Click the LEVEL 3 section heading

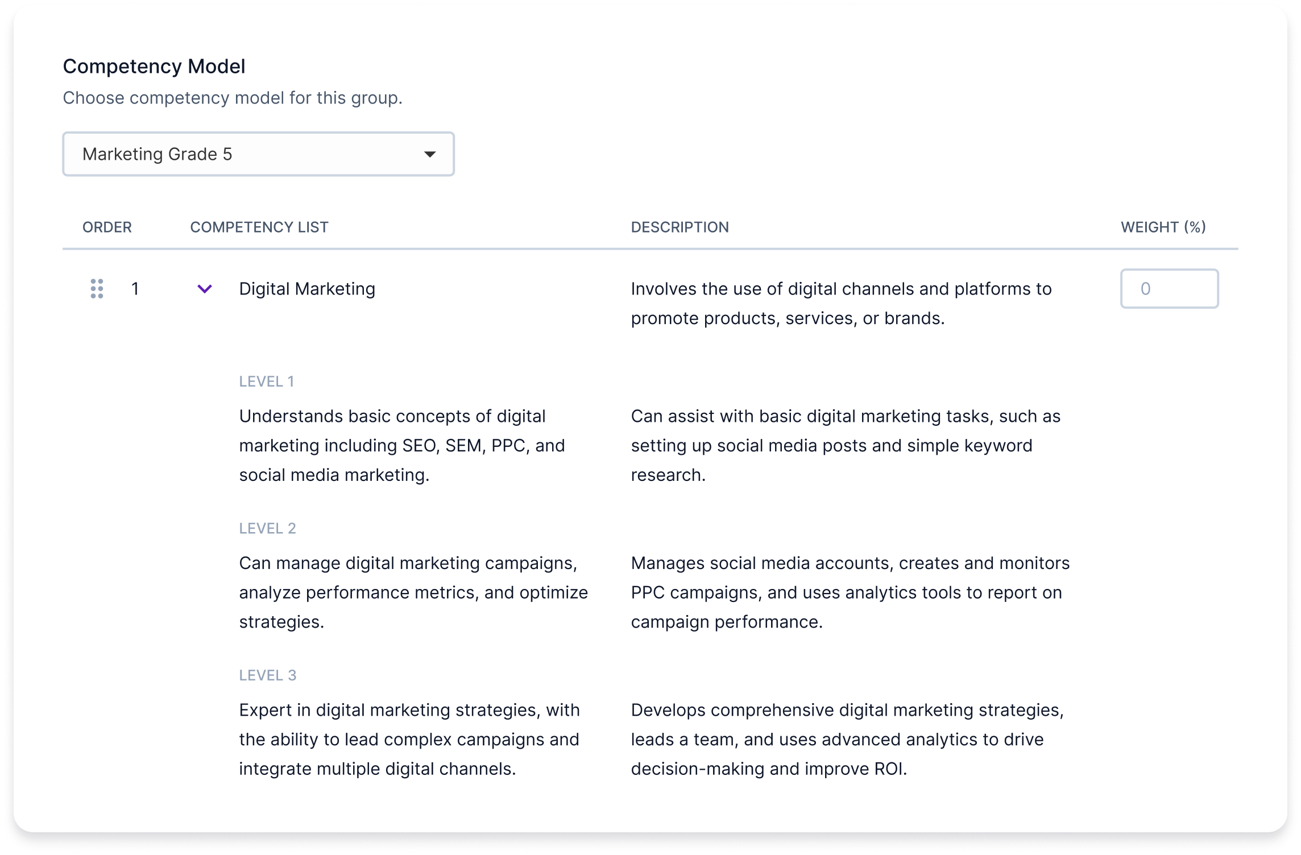click(x=267, y=674)
